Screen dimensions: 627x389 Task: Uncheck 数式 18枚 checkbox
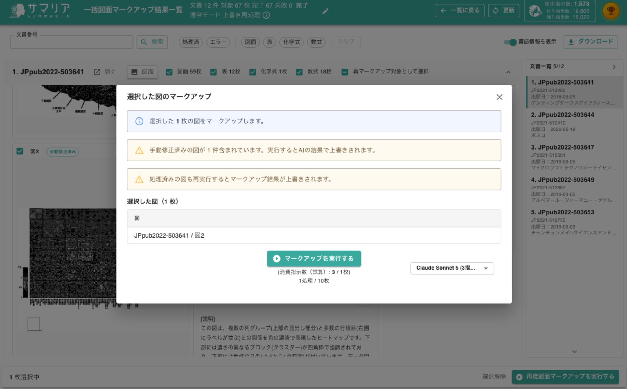(x=299, y=72)
